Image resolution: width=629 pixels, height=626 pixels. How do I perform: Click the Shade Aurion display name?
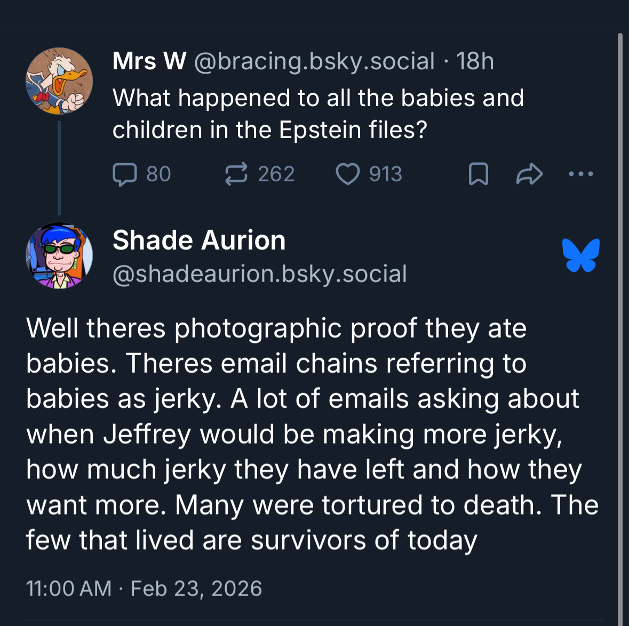click(x=199, y=240)
